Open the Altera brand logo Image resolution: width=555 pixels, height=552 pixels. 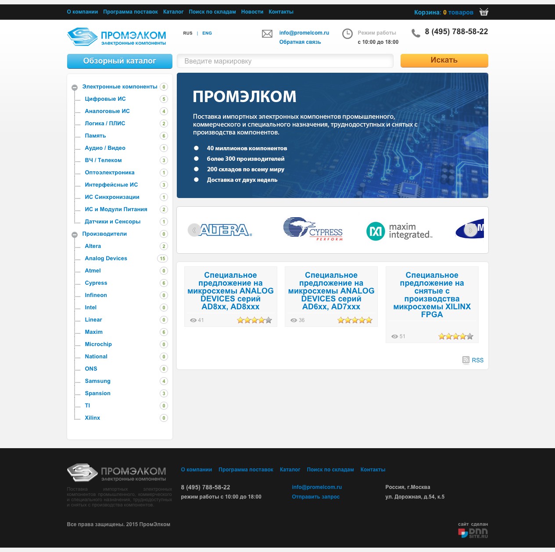pyautogui.click(x=226, y=230)
